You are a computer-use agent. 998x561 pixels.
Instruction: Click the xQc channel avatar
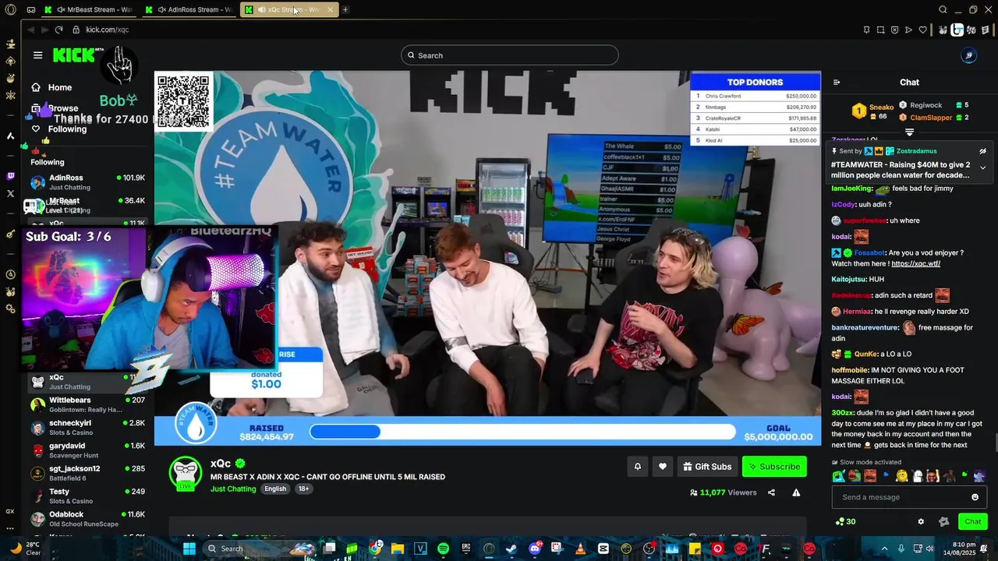[186, 474]
